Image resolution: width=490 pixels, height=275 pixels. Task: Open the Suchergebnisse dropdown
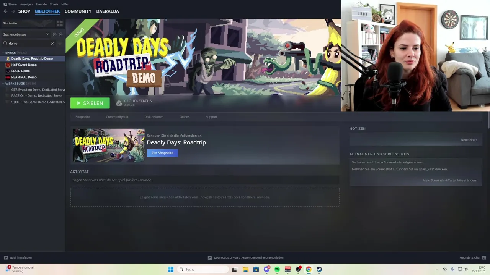click(x=26, y=34)
